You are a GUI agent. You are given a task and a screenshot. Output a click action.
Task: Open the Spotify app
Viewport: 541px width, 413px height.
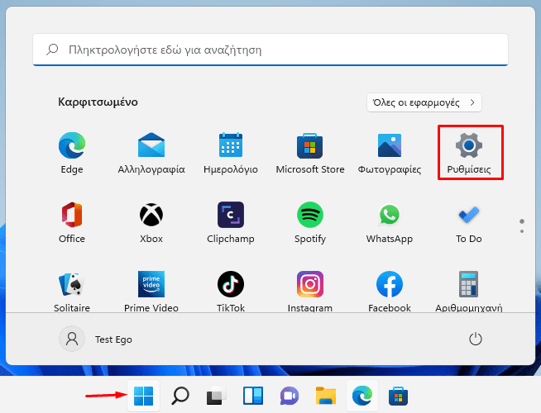point(310,222)
